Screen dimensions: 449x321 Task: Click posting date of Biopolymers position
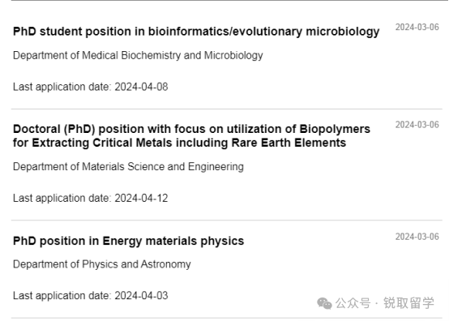click(x=417, y=125)
